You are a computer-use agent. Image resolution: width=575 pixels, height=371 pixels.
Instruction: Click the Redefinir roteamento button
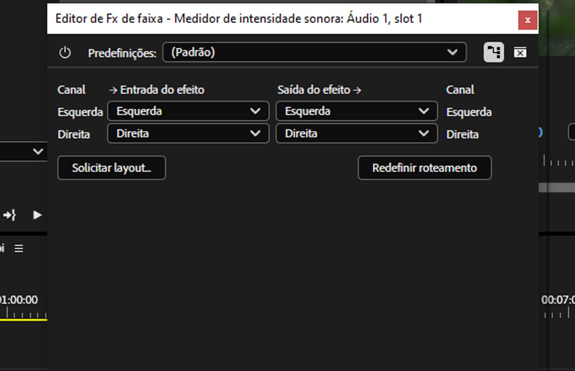[x=425, y=168]
